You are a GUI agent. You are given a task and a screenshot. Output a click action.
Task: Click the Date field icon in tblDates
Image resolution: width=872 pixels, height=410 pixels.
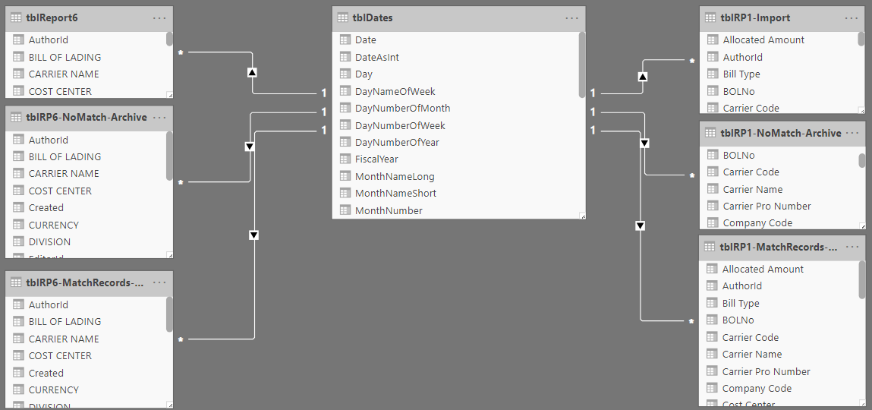(345, 40)
